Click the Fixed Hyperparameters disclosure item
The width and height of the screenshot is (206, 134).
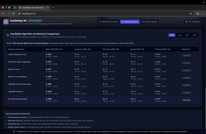[x=38, y=117]
